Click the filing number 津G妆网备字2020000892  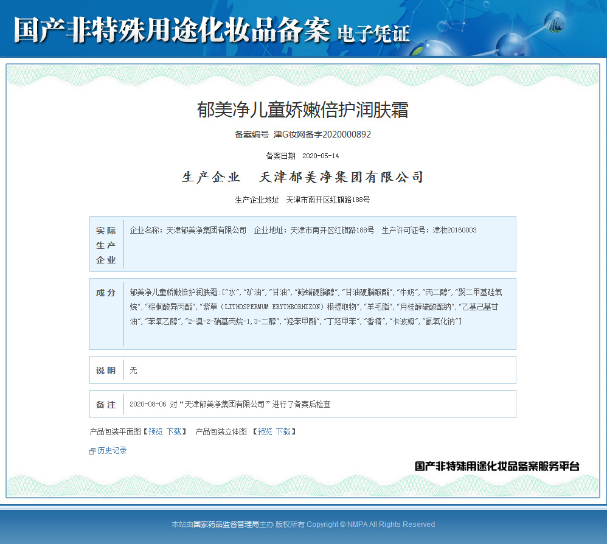pos(322,134)
